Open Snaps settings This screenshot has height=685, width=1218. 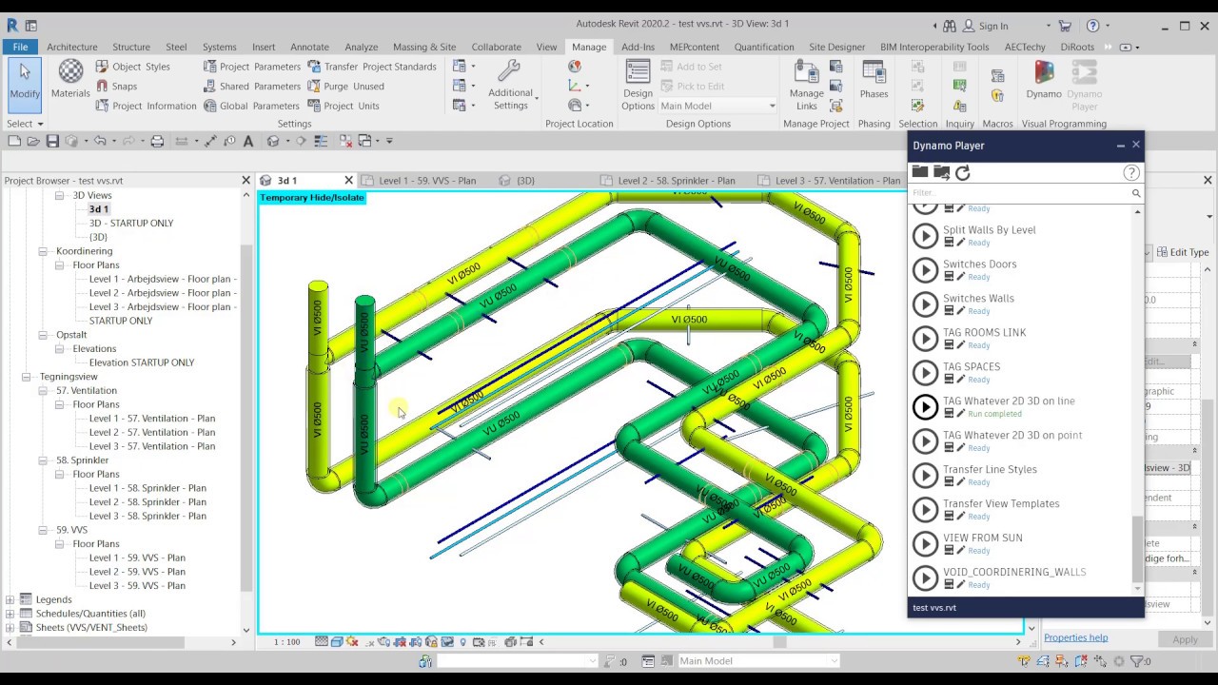[x=116, y=87]
